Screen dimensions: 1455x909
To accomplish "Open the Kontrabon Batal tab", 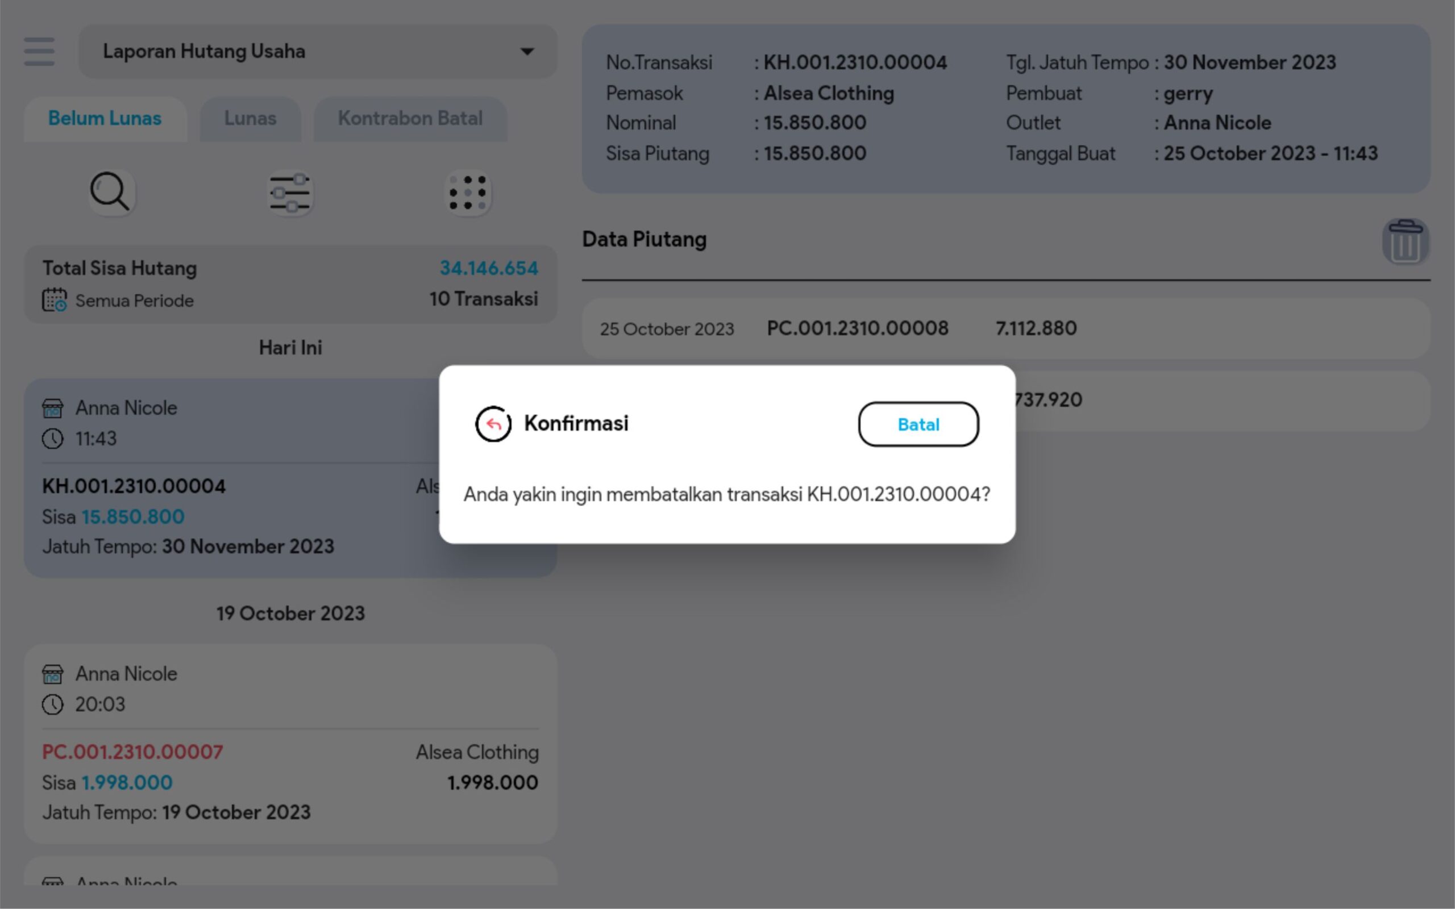I will (x=410, y=118).
